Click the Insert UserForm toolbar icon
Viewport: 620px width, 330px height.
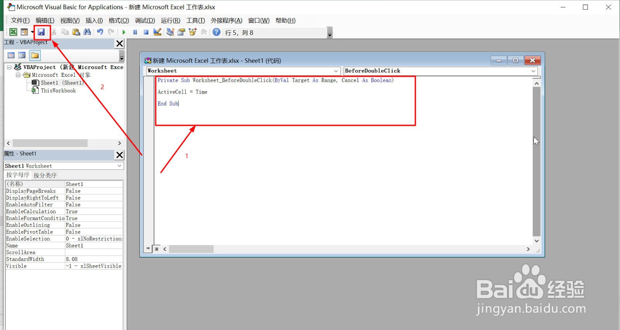24,32
